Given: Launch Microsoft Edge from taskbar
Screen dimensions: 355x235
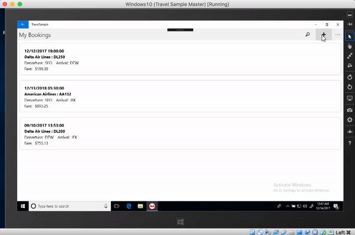Looking at the screenshot, I should point(129,206).
